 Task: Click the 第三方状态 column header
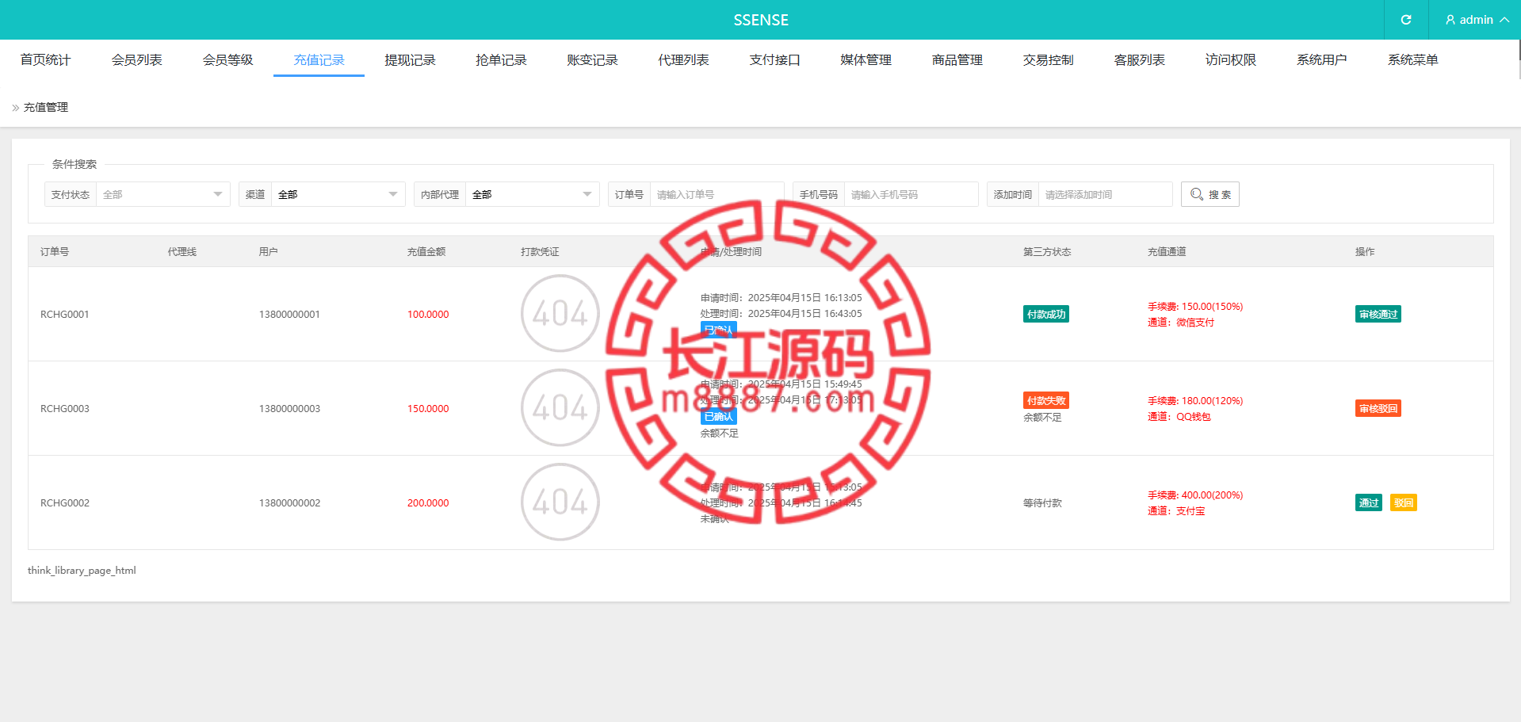(x=1047, y=252)
